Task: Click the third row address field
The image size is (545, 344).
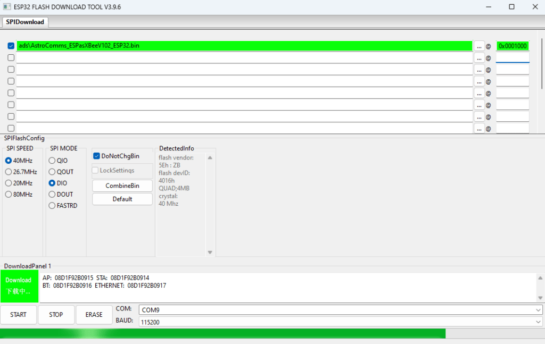Action: tap(513, 70)
